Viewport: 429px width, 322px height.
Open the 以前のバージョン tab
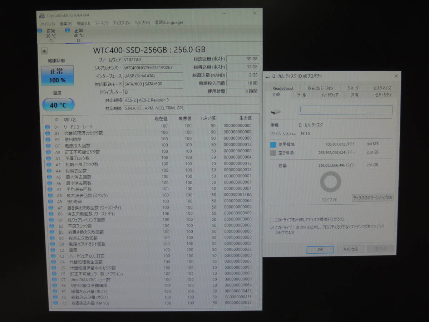pos(320,88)
